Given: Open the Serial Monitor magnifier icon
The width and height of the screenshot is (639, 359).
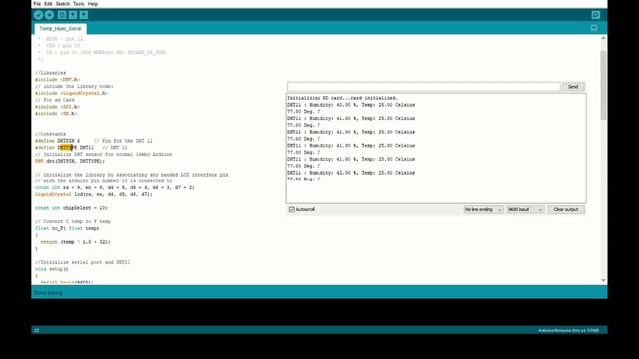Looking at the screenshot, I should [x=596, y=15].
